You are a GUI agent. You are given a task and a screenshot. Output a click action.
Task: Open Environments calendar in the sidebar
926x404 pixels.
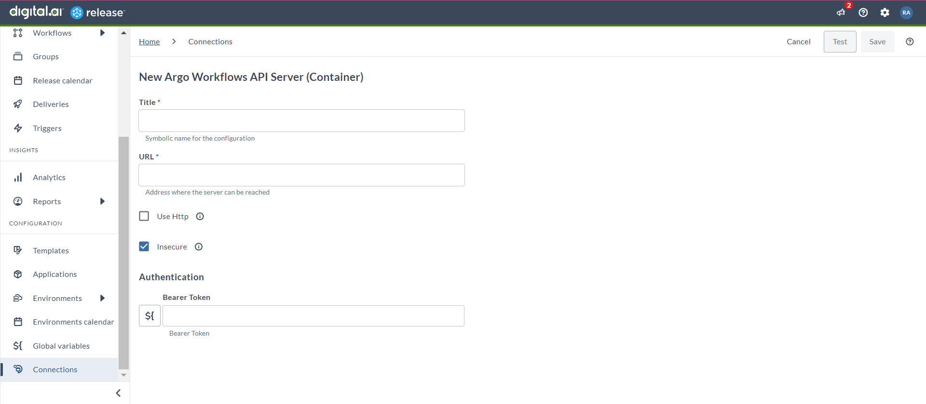pyautogui.click(x=73, y=322)
